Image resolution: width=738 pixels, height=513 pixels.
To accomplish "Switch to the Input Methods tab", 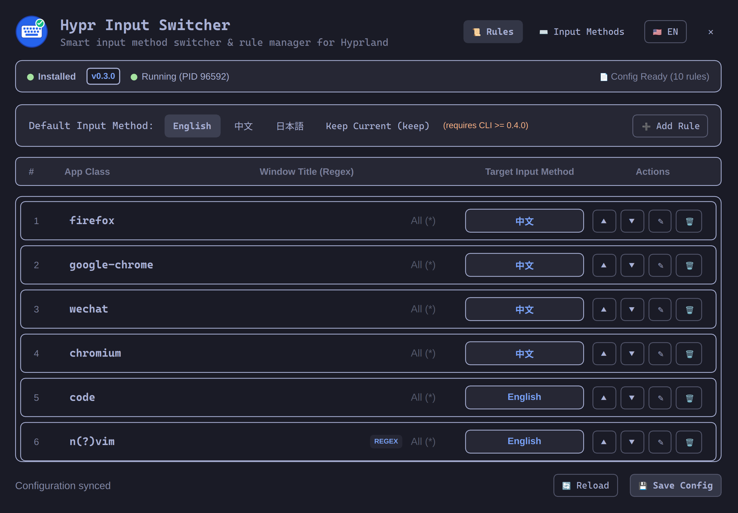I will click(x=582, y=32).
